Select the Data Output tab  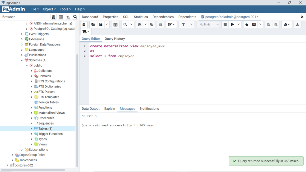click(91, 108)
